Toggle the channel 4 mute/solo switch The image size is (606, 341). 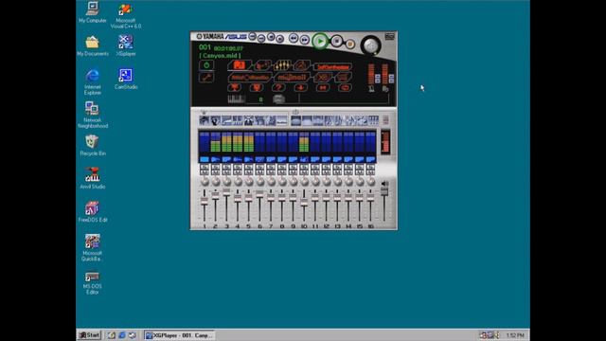(238, 169)
